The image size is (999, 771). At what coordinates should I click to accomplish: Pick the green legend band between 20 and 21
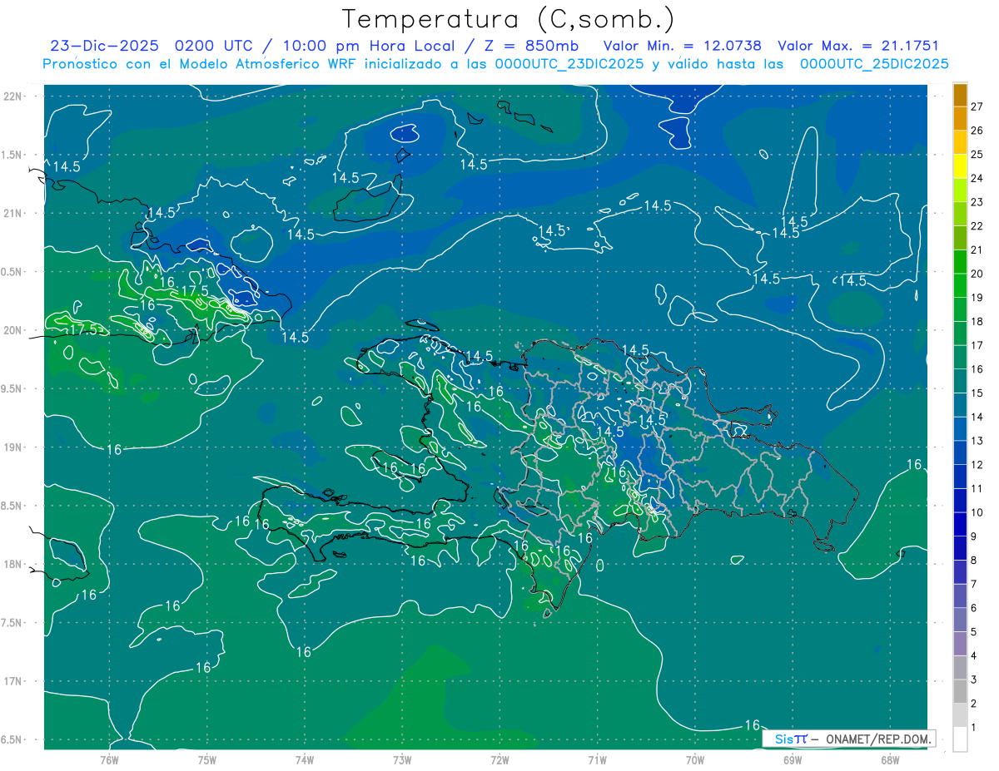click(x=960, y=262)
